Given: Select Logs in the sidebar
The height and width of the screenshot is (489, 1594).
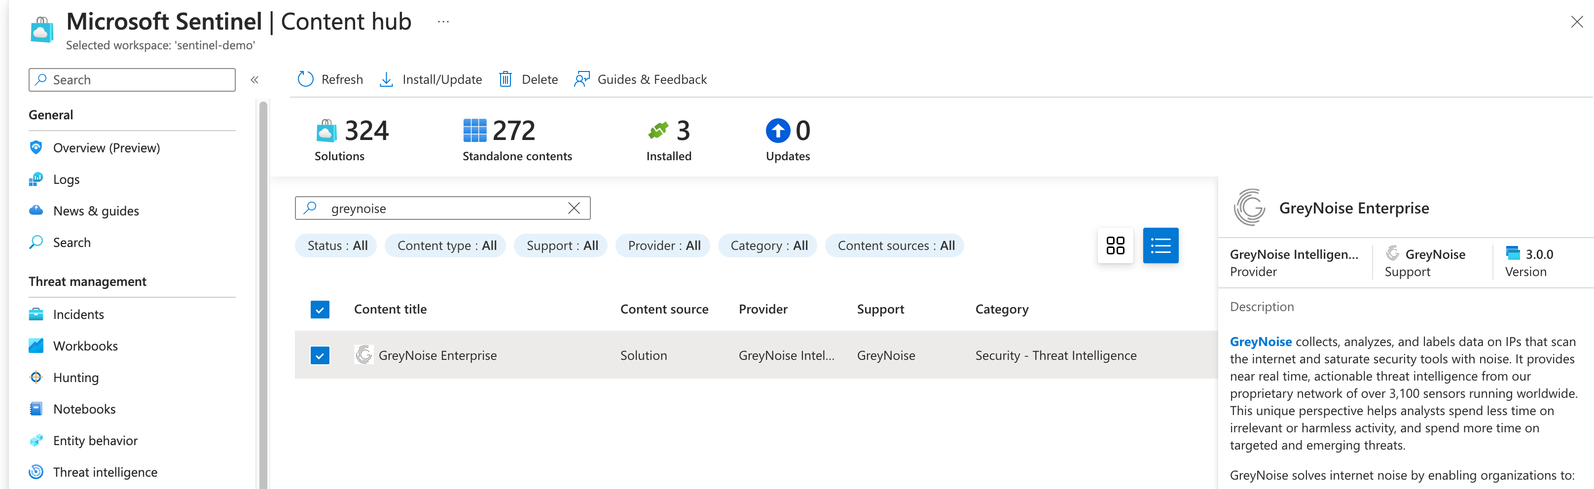Looking at the screenshot, I should tap(66, 179).
